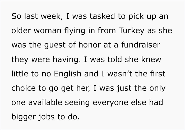Click the word "everyone" in the text
The width and height of the screenshot is (185, 130).
click(x=110, y=103)
